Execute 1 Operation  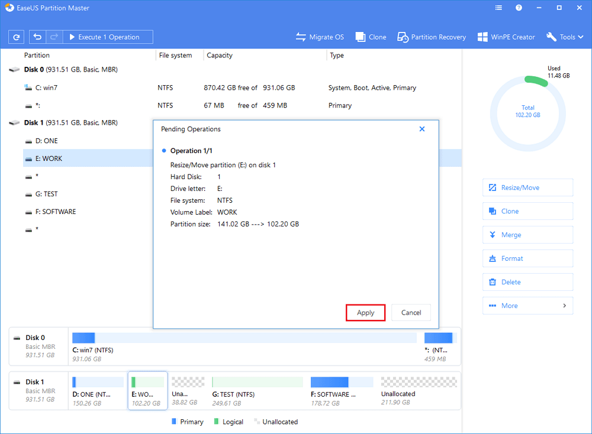pos(108,37)
